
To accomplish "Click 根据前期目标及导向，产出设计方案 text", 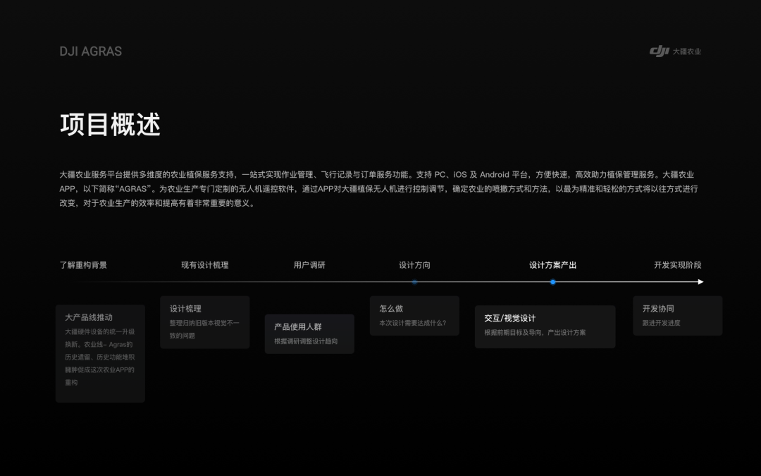I will pyautogui.click(x=535, y=333).
